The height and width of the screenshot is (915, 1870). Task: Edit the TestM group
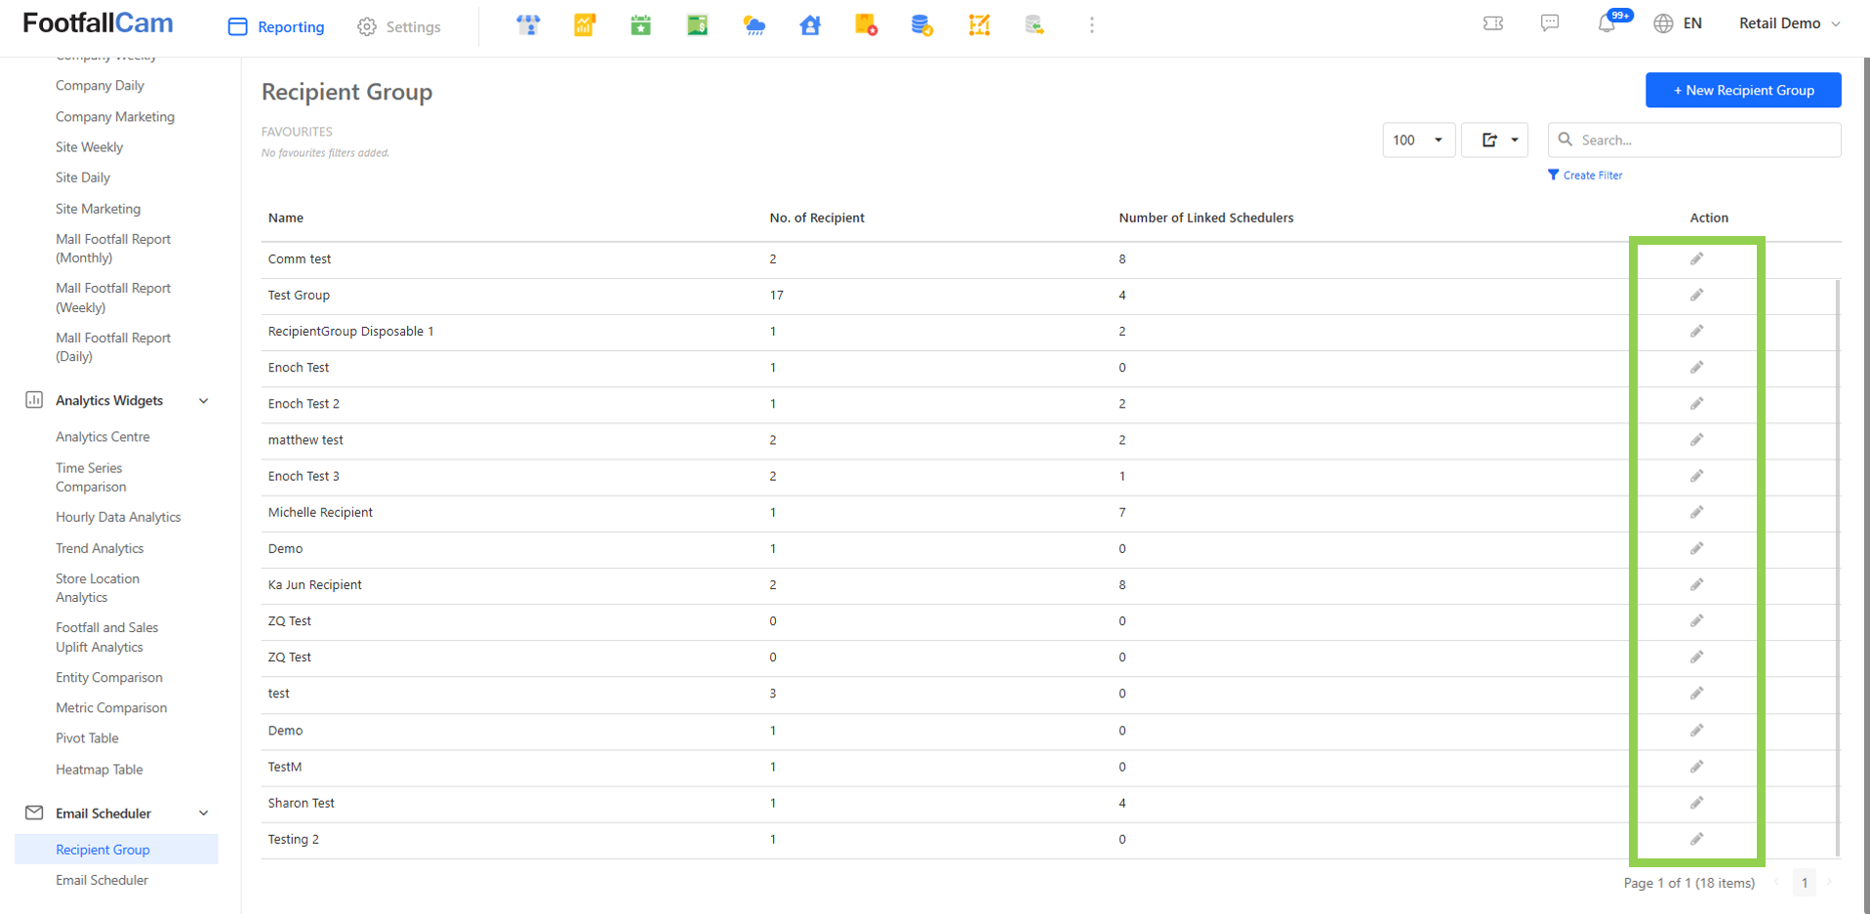[1697, 767]
